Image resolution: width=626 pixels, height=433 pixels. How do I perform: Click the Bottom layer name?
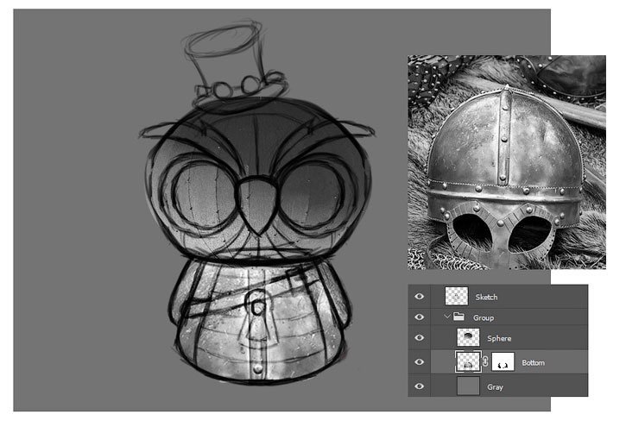(533, 363)
